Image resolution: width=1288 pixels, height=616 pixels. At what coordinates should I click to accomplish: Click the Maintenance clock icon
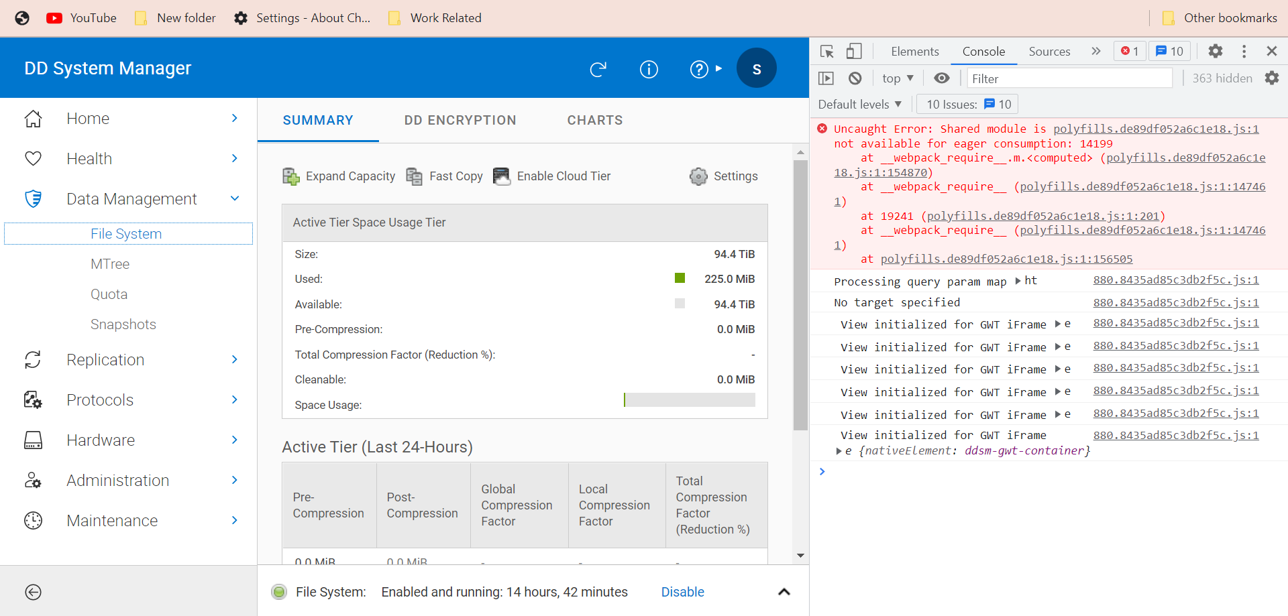(x=33, y=521)
